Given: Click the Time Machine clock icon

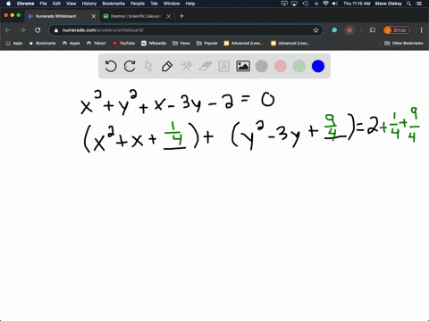Looking at the screenshot, I should 306,4.
